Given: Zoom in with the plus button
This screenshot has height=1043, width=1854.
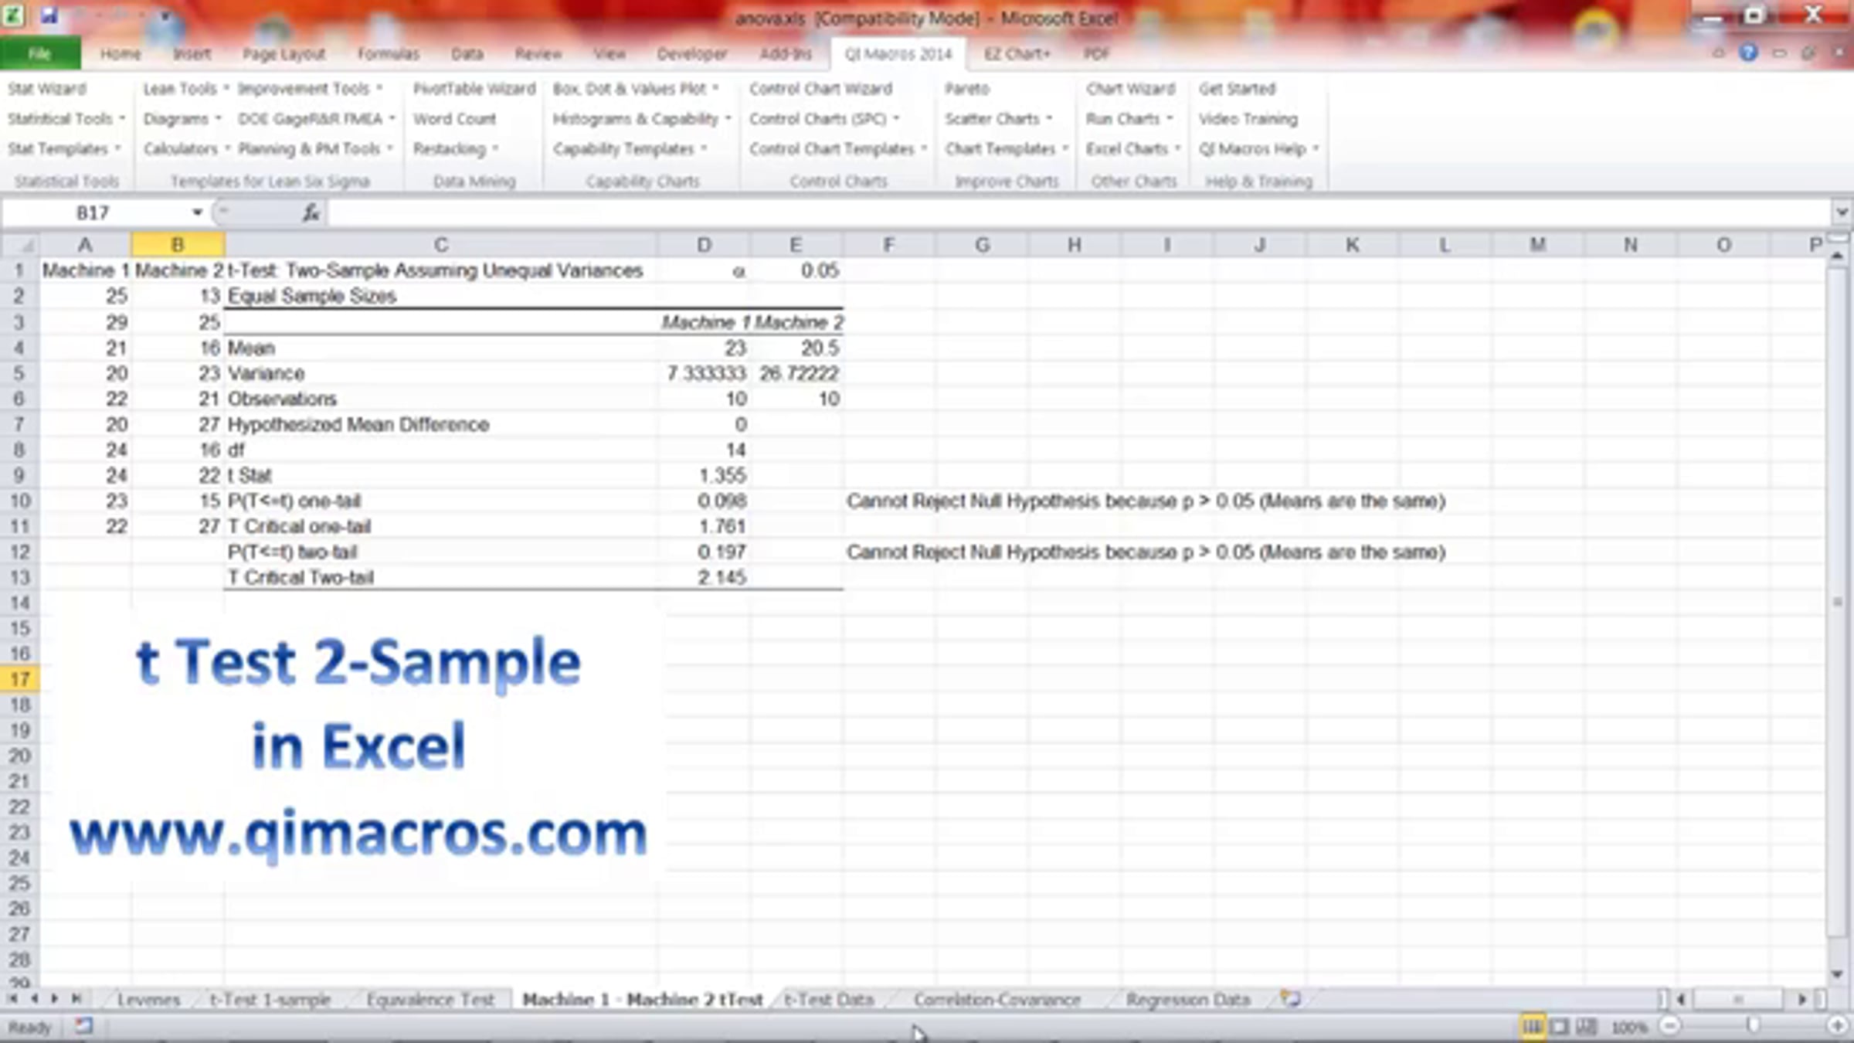Looking at the screenshot, I should click(1838, 1027).
